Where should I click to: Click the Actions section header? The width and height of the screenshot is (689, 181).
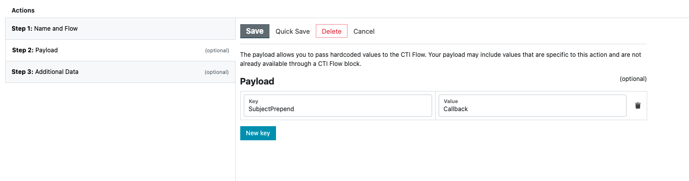point(23,10)
